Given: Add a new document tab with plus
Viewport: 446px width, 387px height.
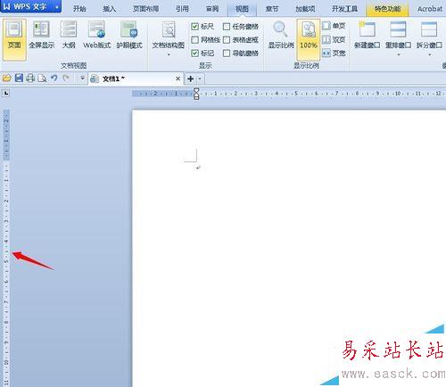Looking at the screenshot, I should [x=191, y=78].
